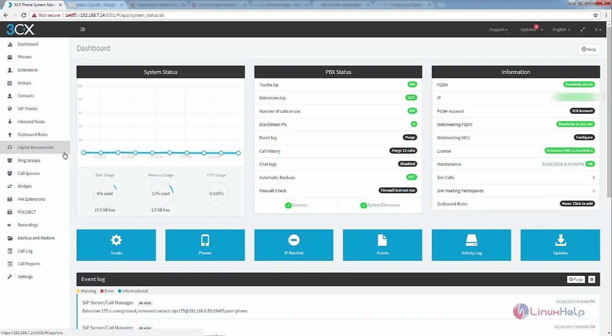Click Webmeeting MCU Configure badge
Screen dimensions: 612x336
click(x=584, y=137)
